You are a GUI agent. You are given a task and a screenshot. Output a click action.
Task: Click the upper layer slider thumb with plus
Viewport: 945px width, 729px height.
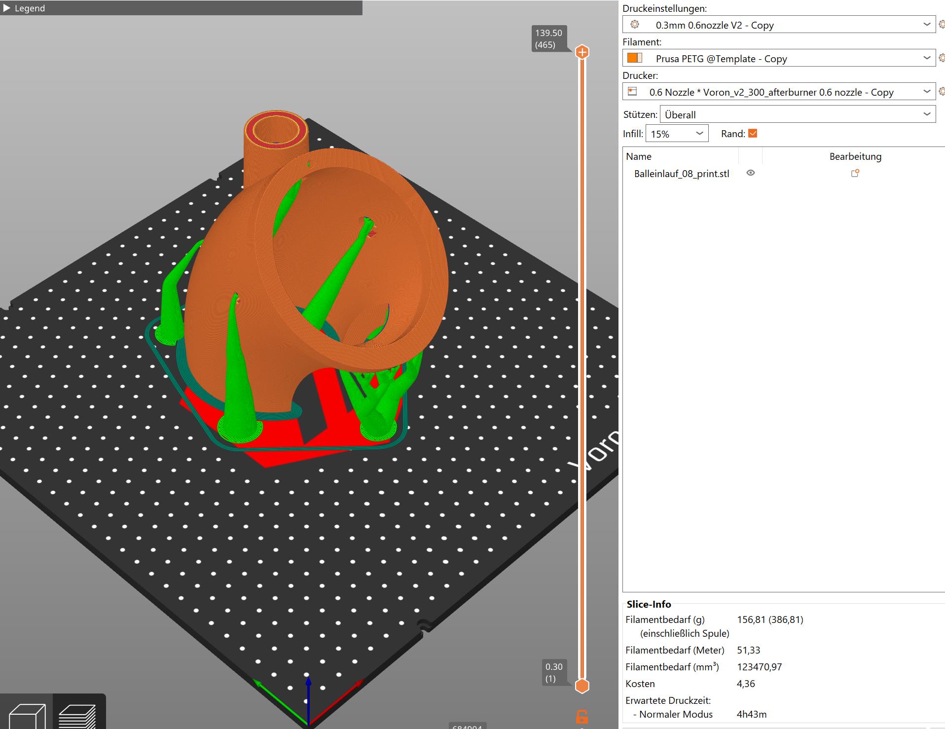click(x=582, y=52)
